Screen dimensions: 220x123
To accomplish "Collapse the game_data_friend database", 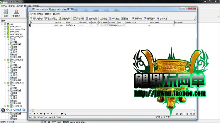I will 5,83.
